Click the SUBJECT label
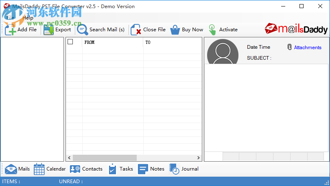 (x=259, y=58)
